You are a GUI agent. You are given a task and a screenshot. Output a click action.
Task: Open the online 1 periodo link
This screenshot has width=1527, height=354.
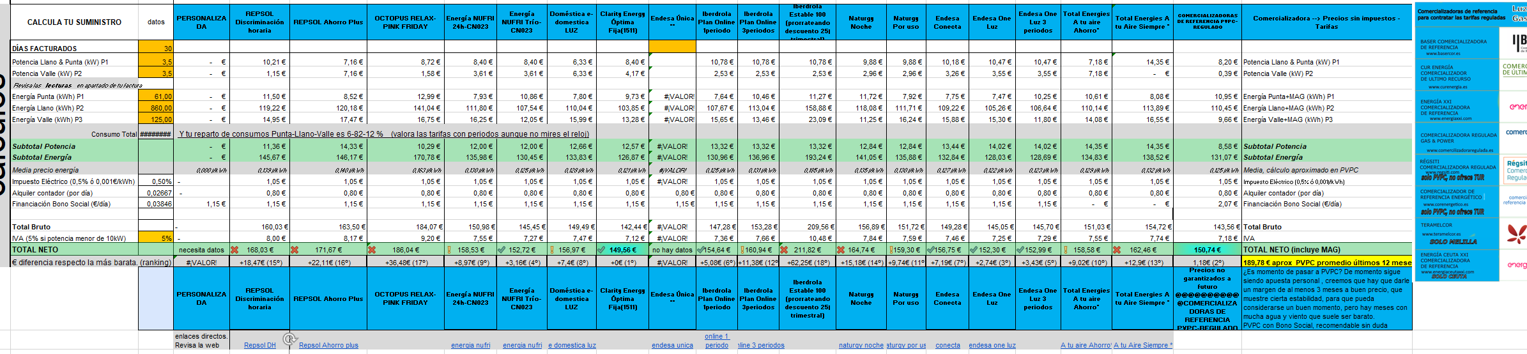(x=717, y=341)
